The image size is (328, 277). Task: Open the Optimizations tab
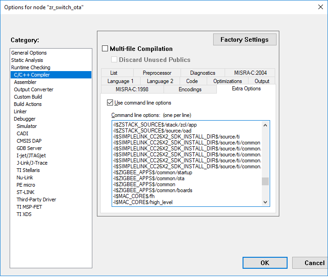coord(227,81)
